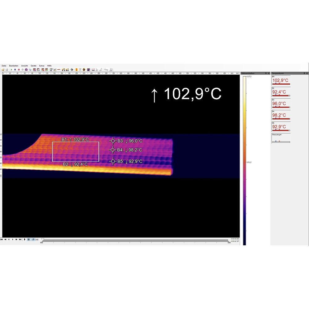Pause the playback at the bottom controls
309x309 pixels.
28,239
